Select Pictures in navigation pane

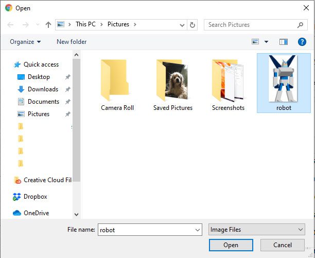pos(39,114)
